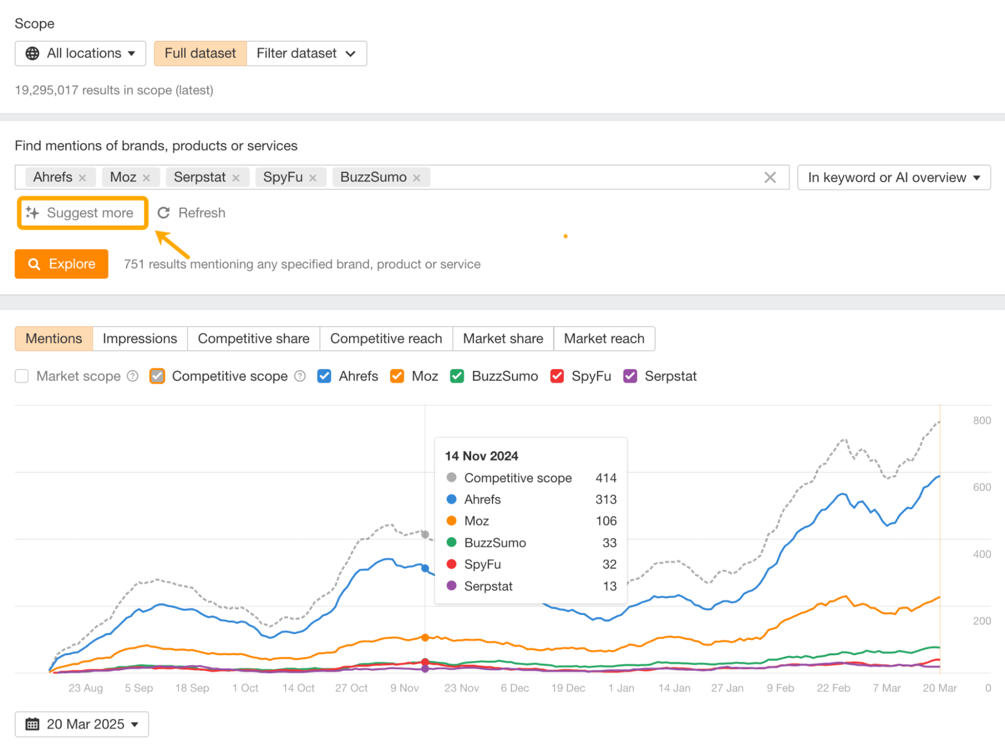Toggle the purple Serpstat color checkbox
The image size is (1005, 752).
(x=630, y=376)
